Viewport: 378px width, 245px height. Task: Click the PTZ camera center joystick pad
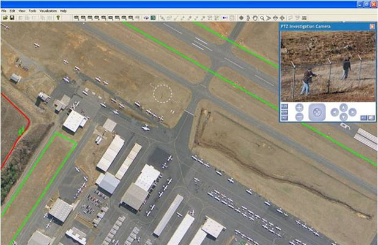pos(317,112)
